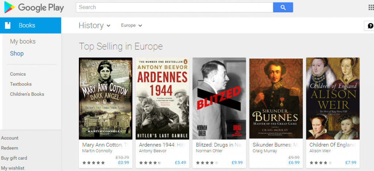Open the Children of England book cover
374x171 pixels.
coord(332,99)
